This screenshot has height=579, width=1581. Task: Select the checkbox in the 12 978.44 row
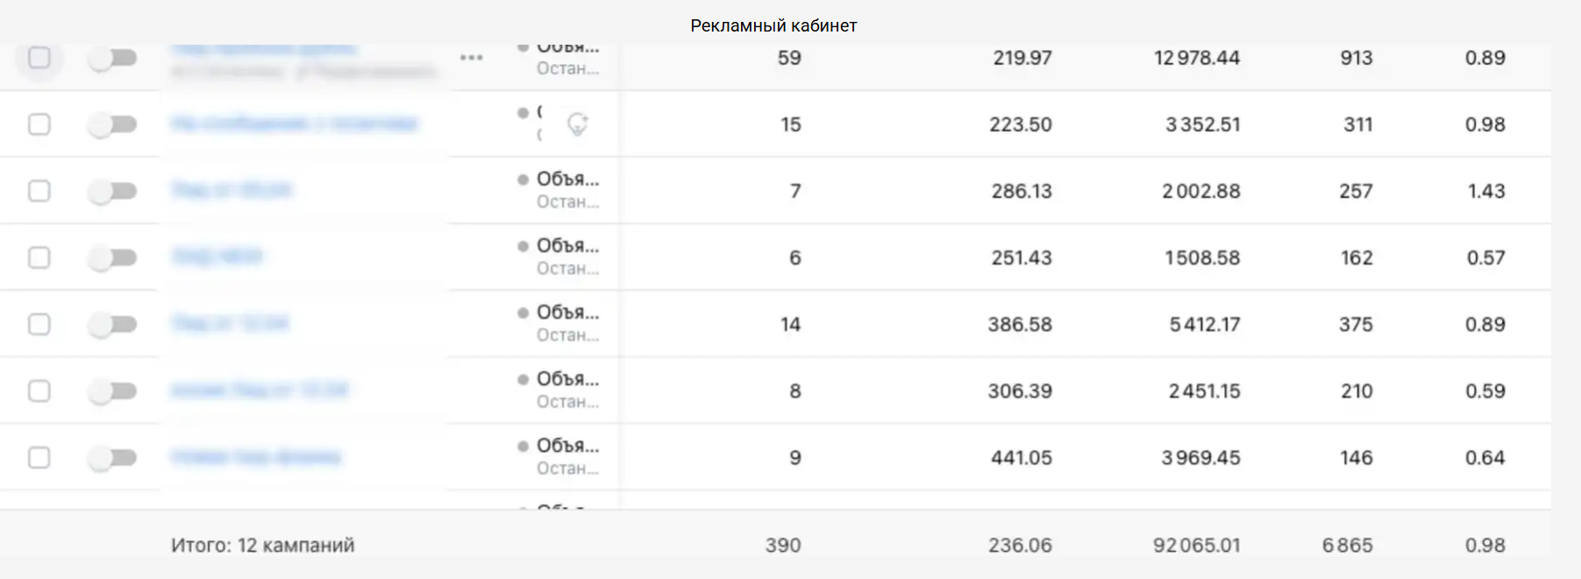pyautogui.click(x=39, y=58)
